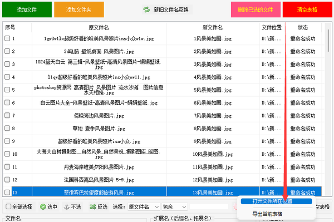Click the 新旧文件名互换 button

[167, 9]
